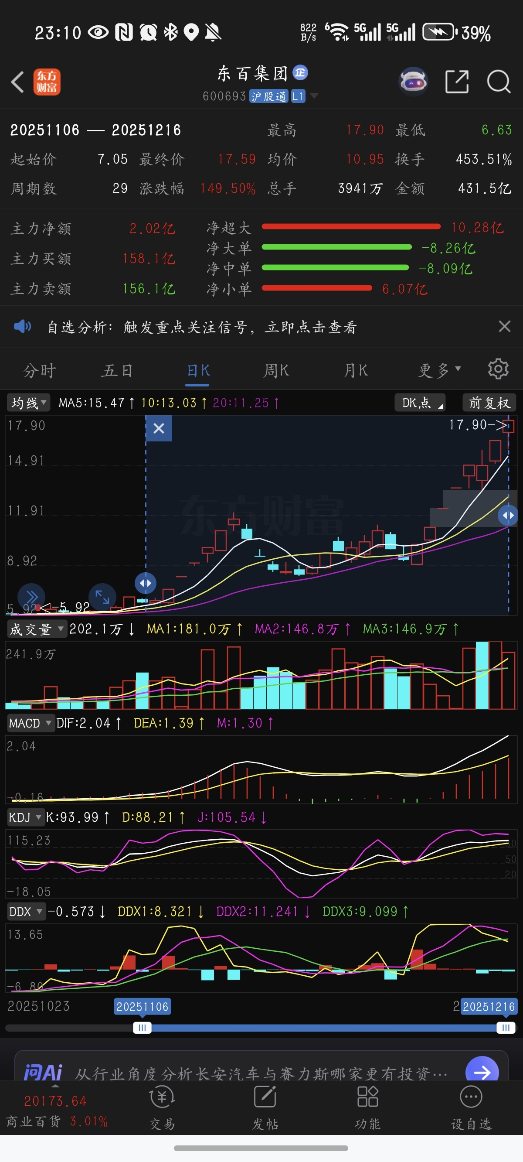Open the DK点 dropdown

[420, 403]
